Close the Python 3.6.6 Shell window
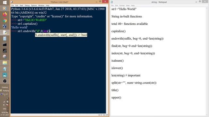Viewport: 209px width, 117px height. coord(105,2)
